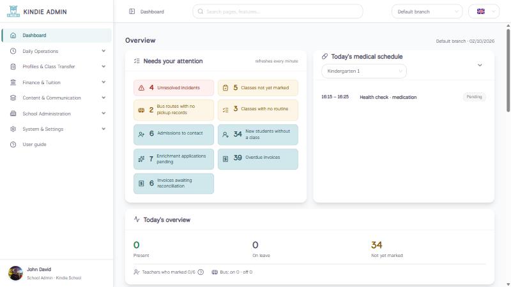The height and width of the screenshot is (287, 511).
Task: Click the activity pulse icon beside Today's overview
Action: 137,219
